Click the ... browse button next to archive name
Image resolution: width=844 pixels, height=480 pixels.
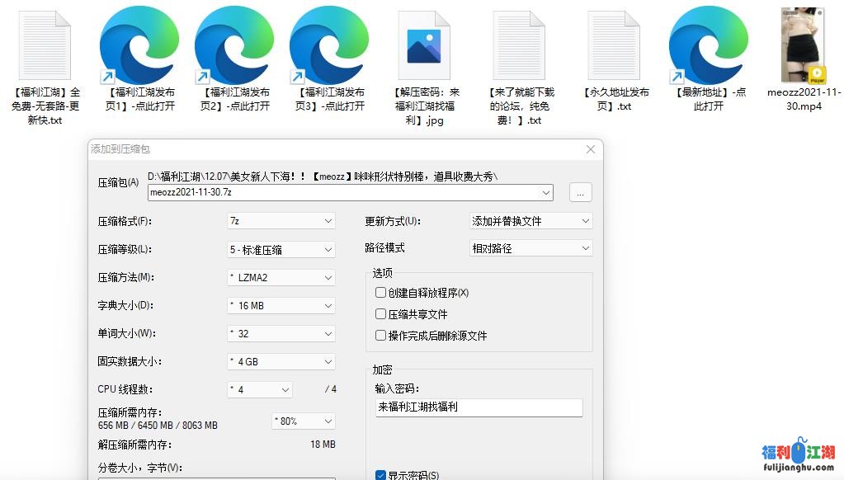580,191
